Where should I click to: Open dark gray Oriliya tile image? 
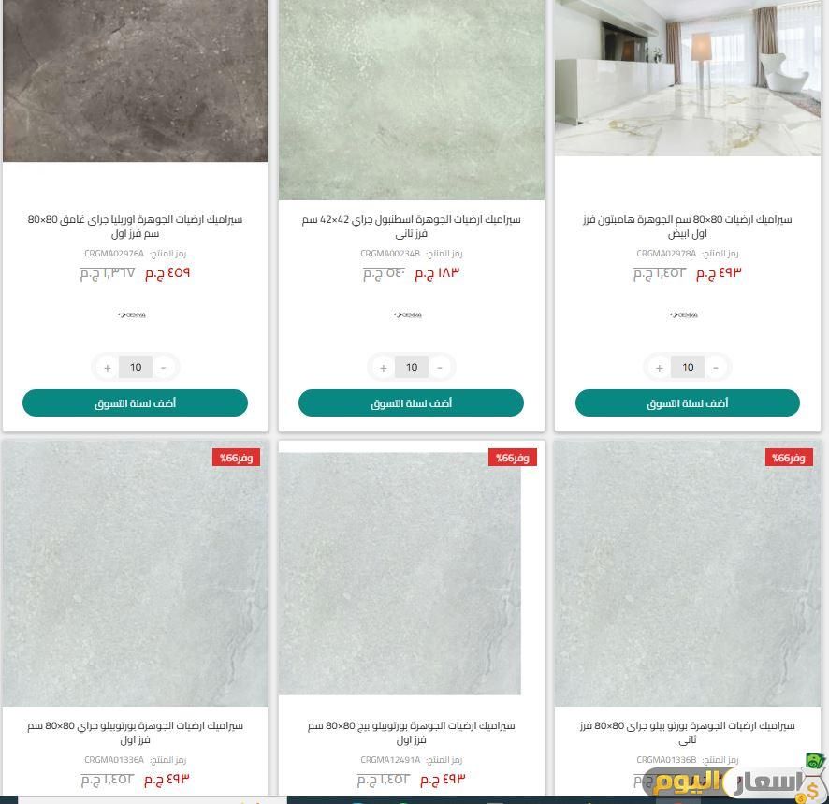click(x=136, y=80)
